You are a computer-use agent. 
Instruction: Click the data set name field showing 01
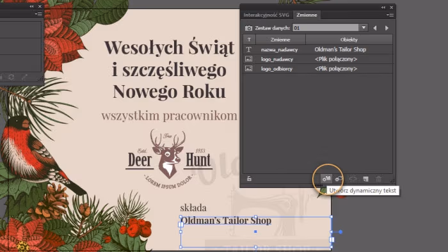point(326,28)
